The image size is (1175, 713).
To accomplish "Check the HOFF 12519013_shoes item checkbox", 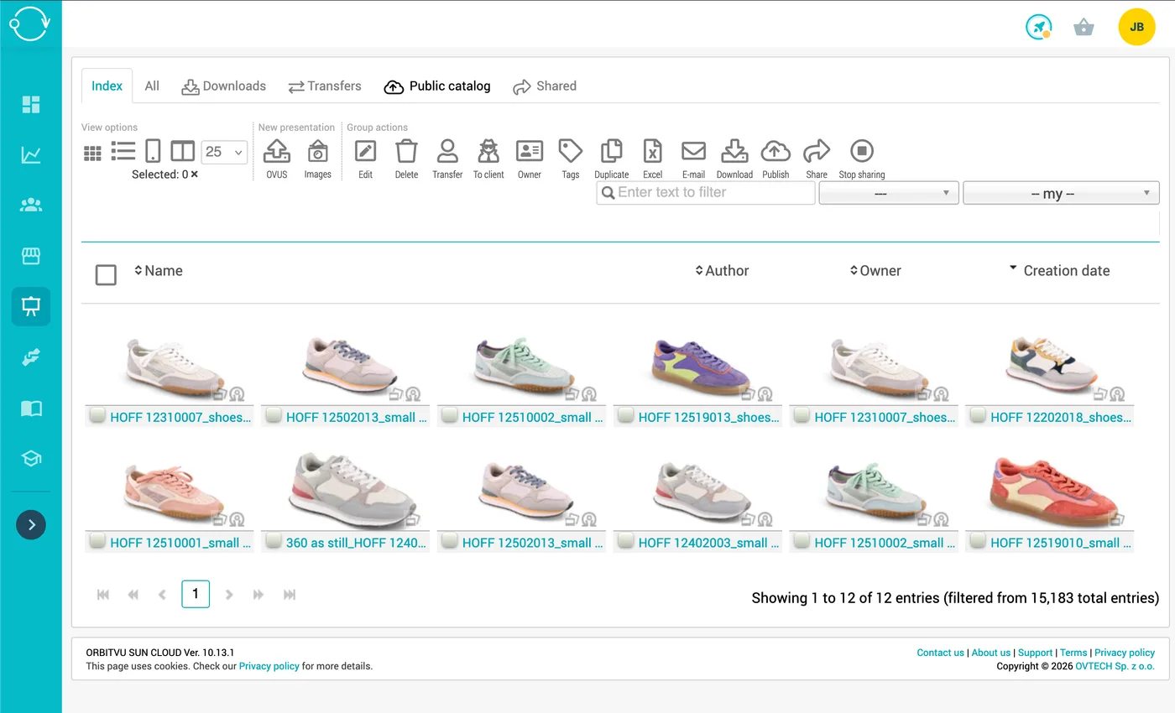I will pos(625,415).
